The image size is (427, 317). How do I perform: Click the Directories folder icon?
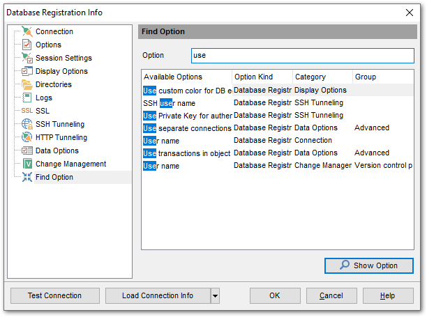(27, 84)
